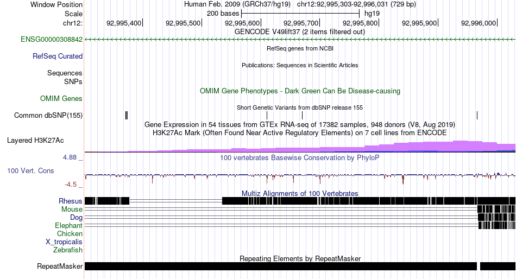Click the 92,995,900 ruler position
Screen dimensions: 516x279
pyautogui.click(x=419, y=23)
